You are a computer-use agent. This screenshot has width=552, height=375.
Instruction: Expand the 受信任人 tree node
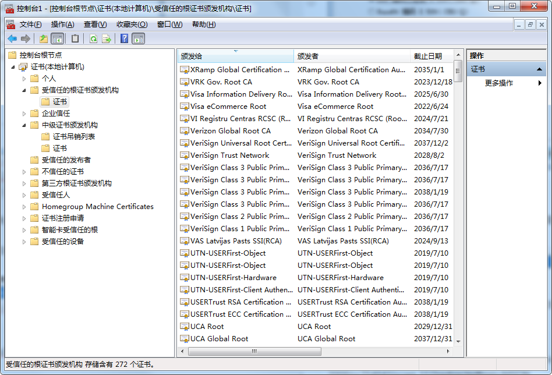[x=24, y=195]
